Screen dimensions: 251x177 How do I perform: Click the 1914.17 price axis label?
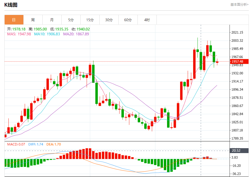[237, 82]
